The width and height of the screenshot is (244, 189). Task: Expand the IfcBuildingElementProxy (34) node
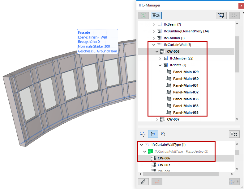pos(154,31)
